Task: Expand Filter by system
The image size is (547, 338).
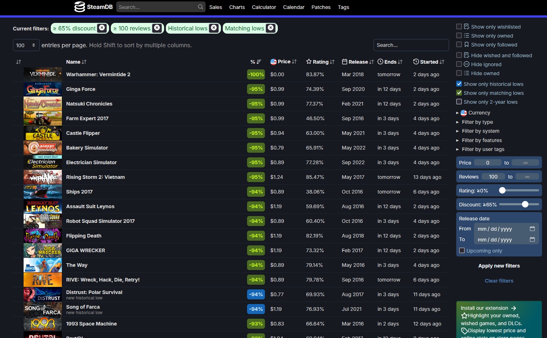Action: [x=478, y=131]
